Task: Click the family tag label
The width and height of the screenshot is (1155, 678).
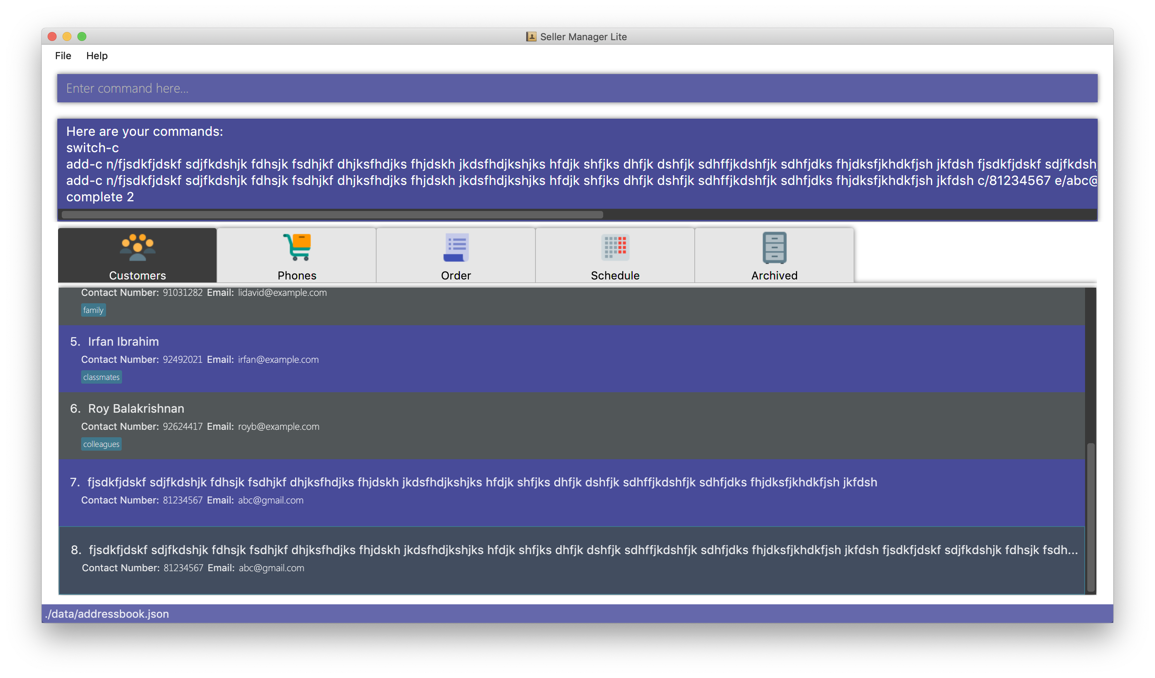Action: (x=93, y=310)
